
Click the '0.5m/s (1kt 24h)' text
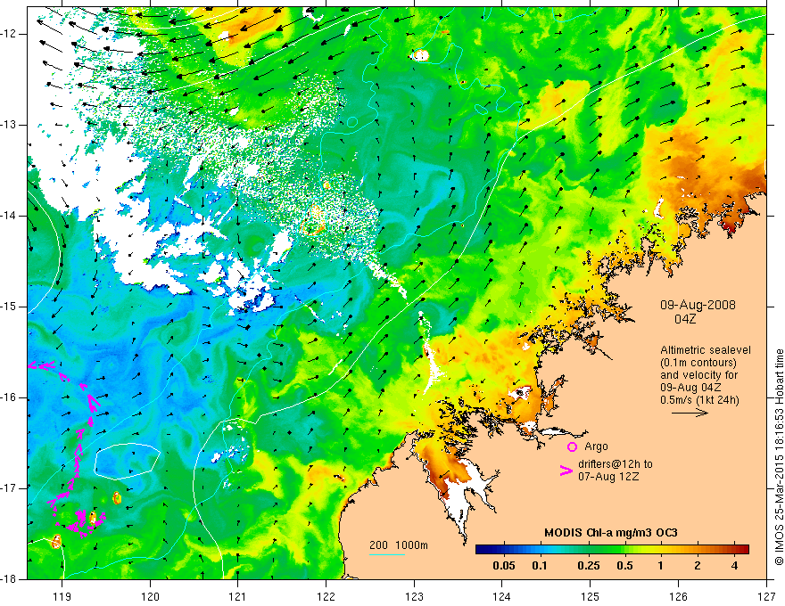coord(699,400)
